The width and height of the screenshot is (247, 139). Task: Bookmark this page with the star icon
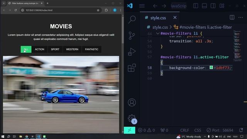98,10
